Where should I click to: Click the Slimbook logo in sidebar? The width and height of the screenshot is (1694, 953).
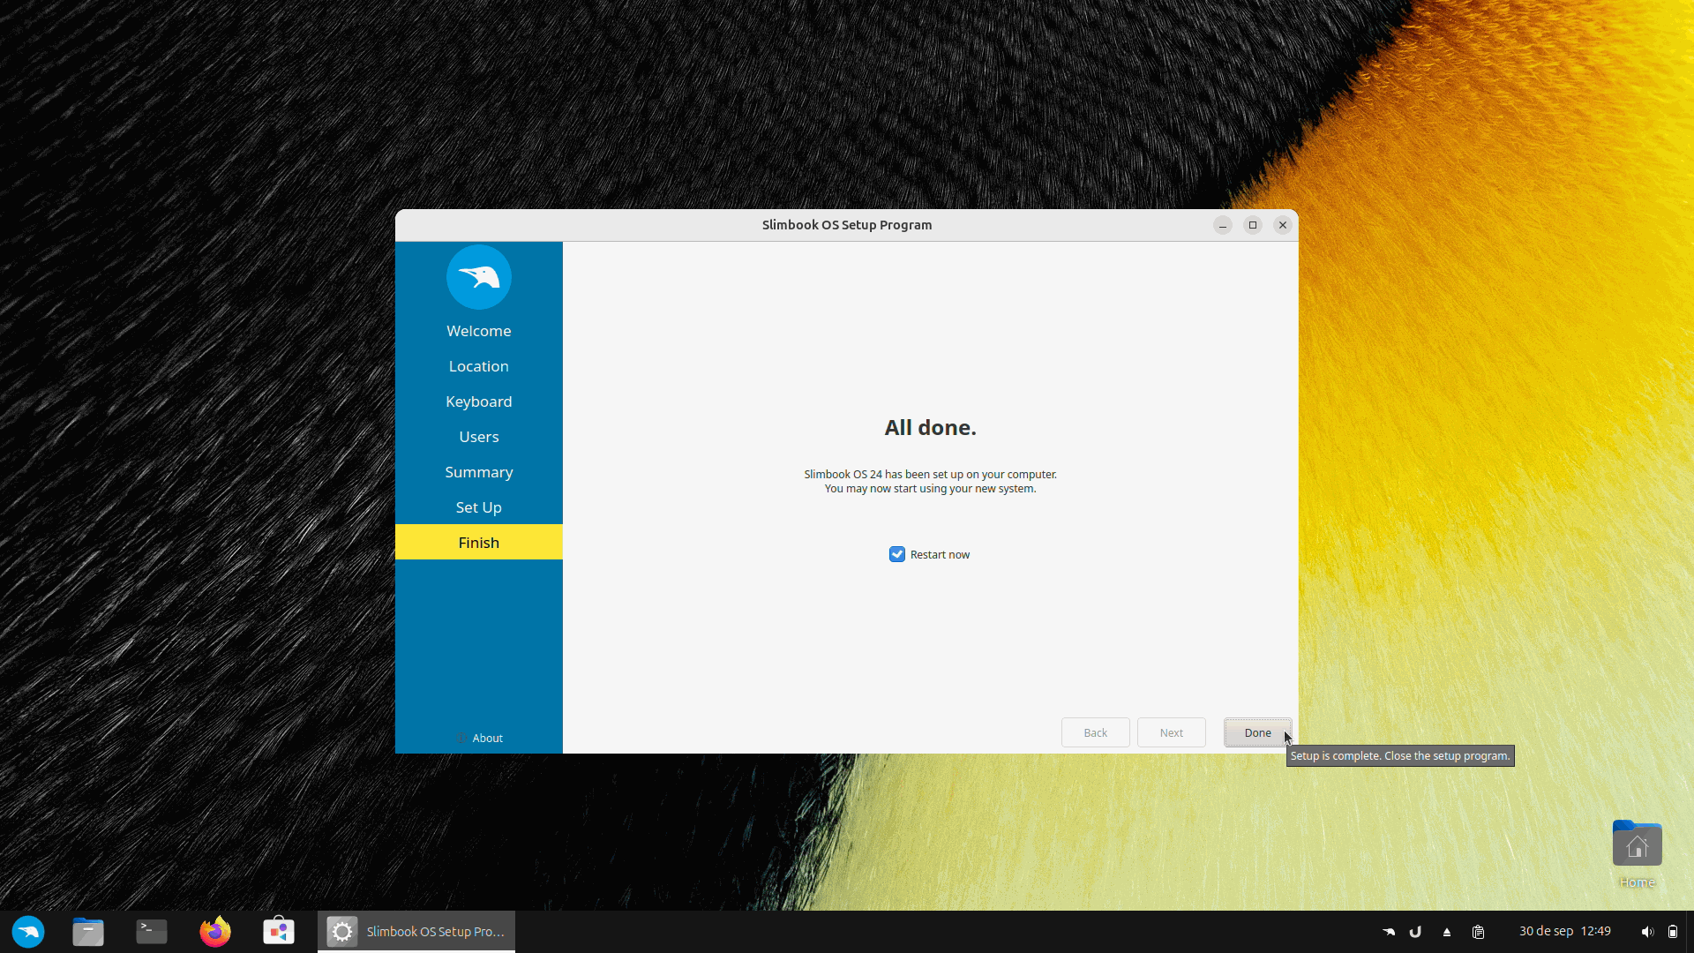point(478,277)
